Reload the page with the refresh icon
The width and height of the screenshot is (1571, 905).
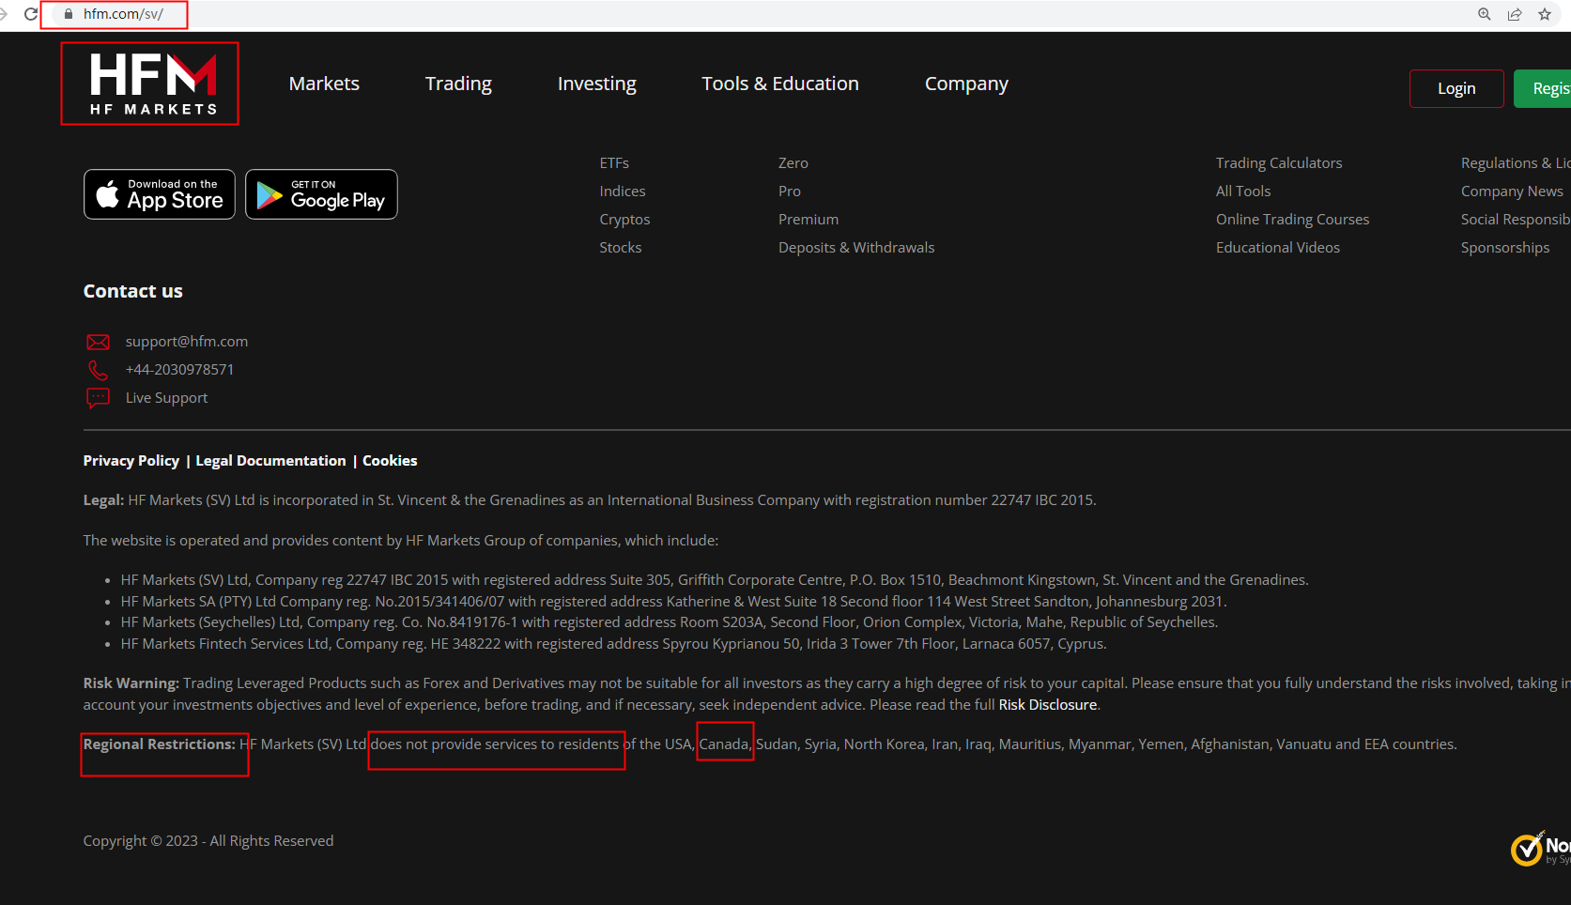point(31,14)
